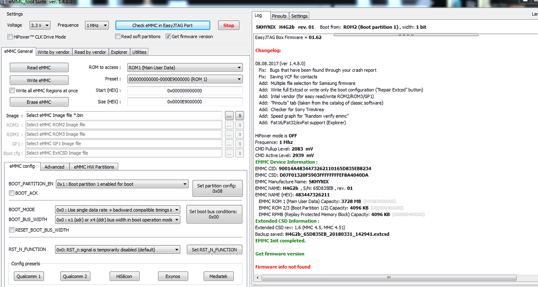Toggle RESET_BOOT_BUS_WIDTH checkbox

click(x=12, y=230)
